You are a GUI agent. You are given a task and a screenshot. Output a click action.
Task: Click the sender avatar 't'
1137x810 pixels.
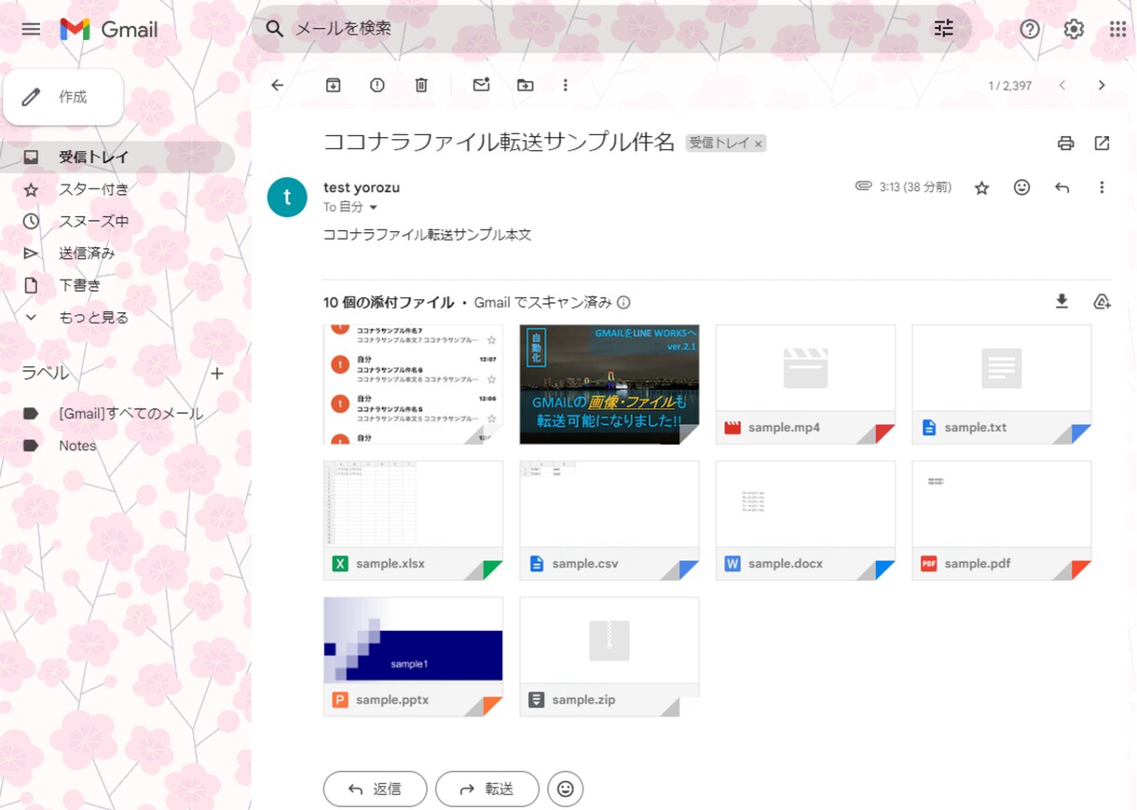pos(287,197)
